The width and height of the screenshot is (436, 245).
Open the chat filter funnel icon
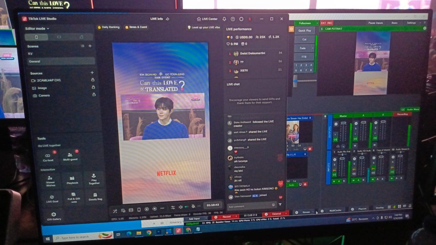click(280, 204)
